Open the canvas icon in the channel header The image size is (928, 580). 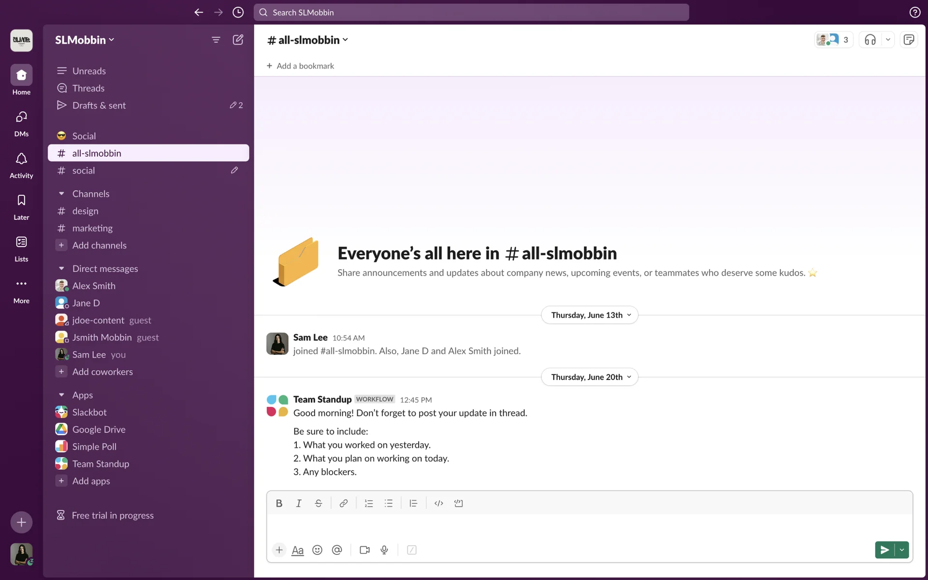pyautogui.click(x=909, y=40)
